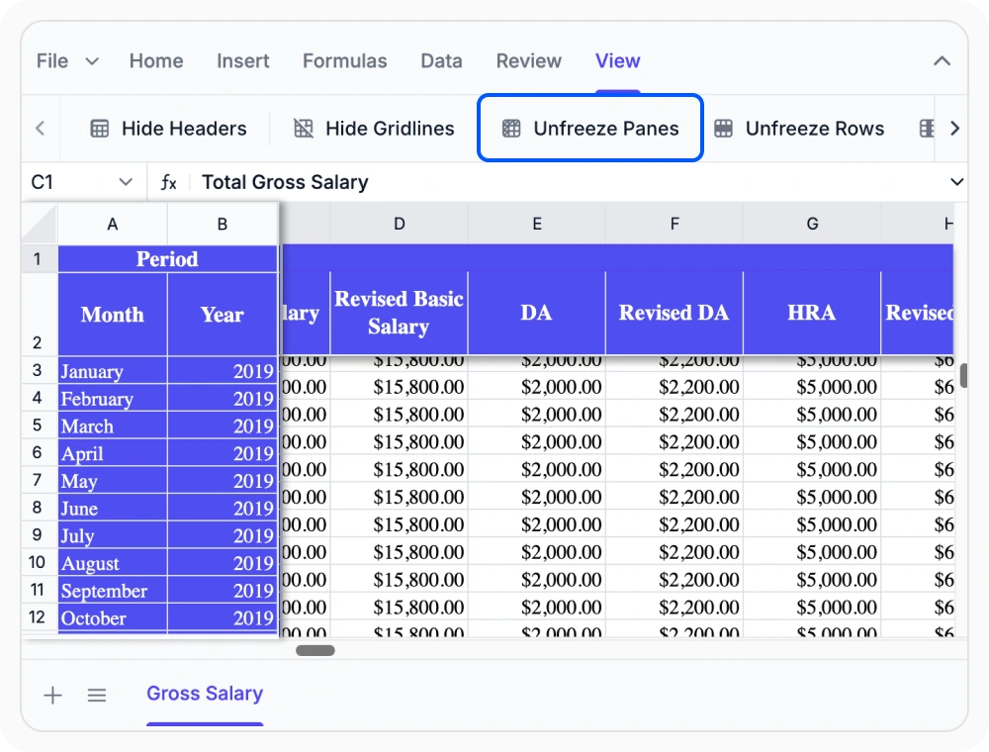Click the Year header cell
The width and height of the screenshot is (989, 752).
click(x=223, y=315)
